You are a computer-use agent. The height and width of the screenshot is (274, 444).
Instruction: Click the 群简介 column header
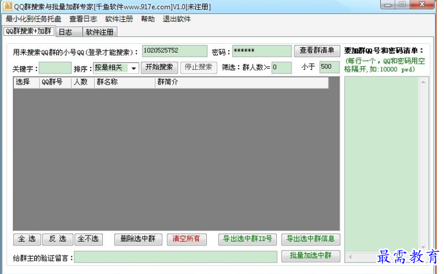coord(242,82)
